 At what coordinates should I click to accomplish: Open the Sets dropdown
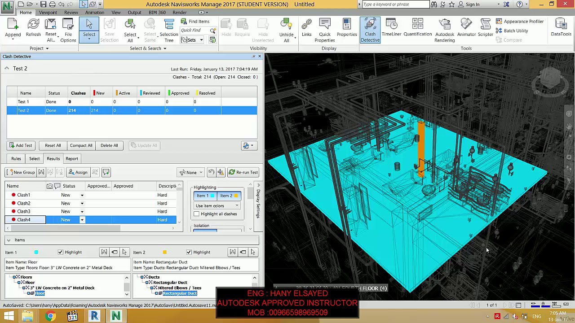(192, 40)
